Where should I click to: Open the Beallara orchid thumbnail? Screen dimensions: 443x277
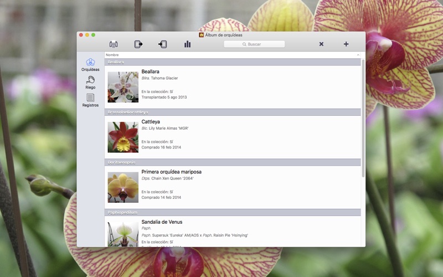(x=123, y=87)
